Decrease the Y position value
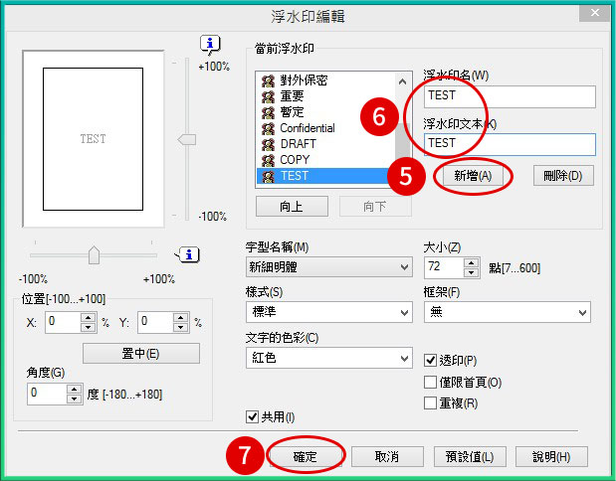This screenshot has width=616, height=481. pos(180,327)
